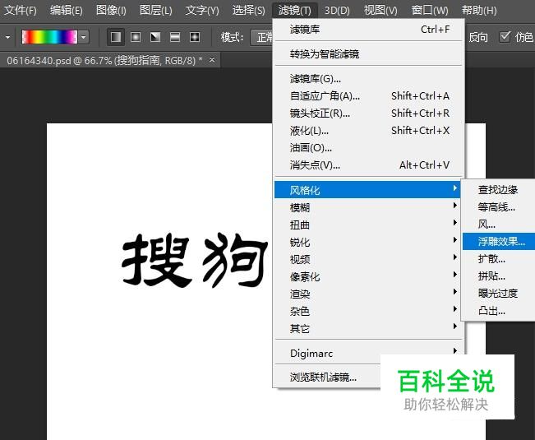Choose 曝光过度 solarize filter

click(x=499, y=294)
